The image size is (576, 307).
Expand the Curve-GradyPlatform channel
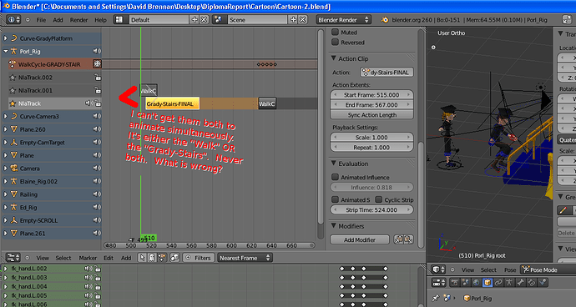point(6,38)
